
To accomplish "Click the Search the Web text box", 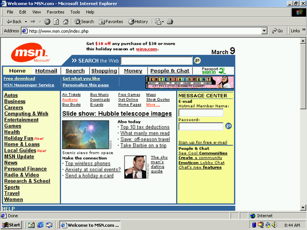I will pyautogui.click(x=157, y=61).
